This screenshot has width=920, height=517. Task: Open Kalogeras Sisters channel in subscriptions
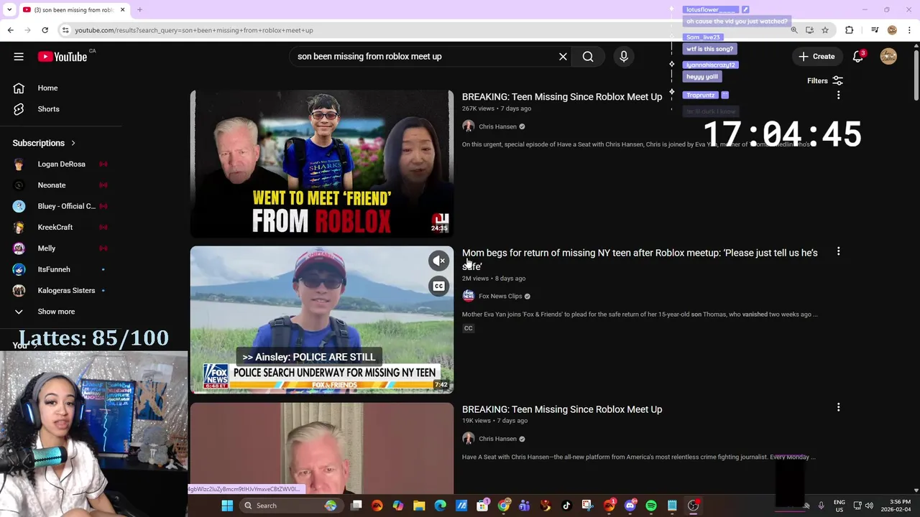[61, 290]
